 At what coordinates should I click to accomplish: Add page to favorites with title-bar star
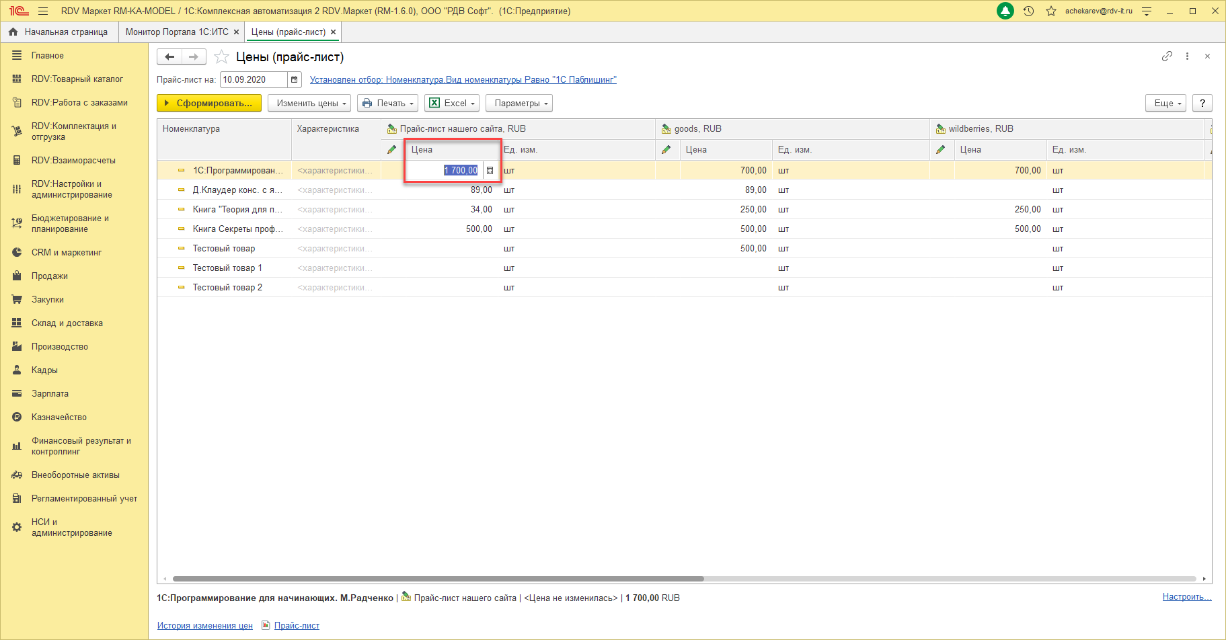coord(1050,11)
